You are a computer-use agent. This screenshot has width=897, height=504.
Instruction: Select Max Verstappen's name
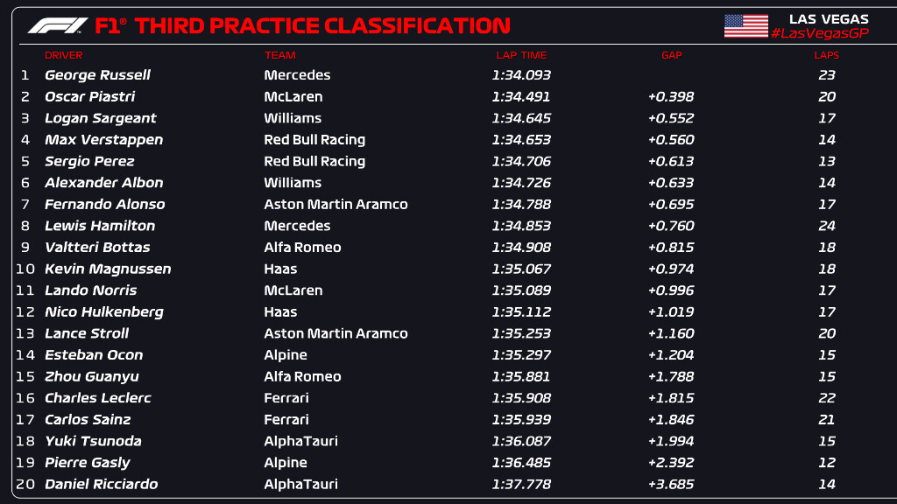pyautogui.click(x=103, y=140)
